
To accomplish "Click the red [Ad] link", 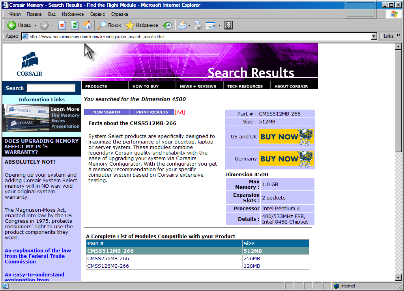I will pyautogui.click(x=180, y=112).
